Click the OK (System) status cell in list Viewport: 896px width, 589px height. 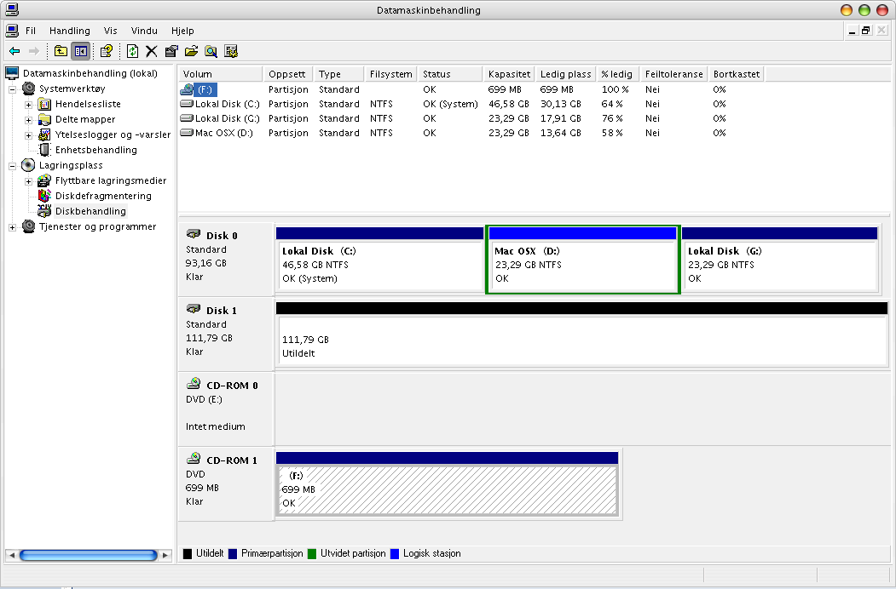click(450, 104)
